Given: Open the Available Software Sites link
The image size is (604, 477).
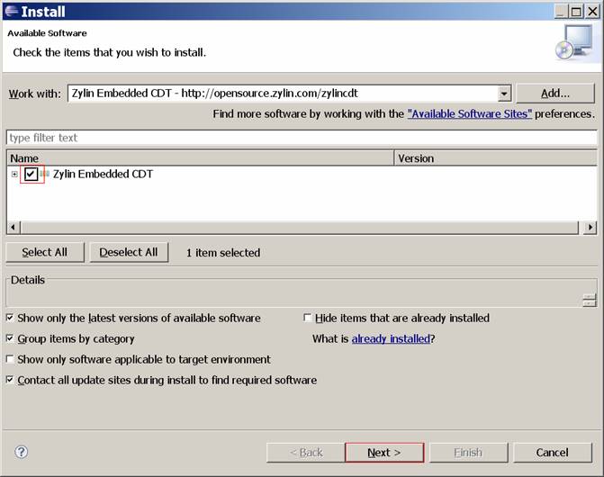Looking at the screenshot, I should 470,114.
